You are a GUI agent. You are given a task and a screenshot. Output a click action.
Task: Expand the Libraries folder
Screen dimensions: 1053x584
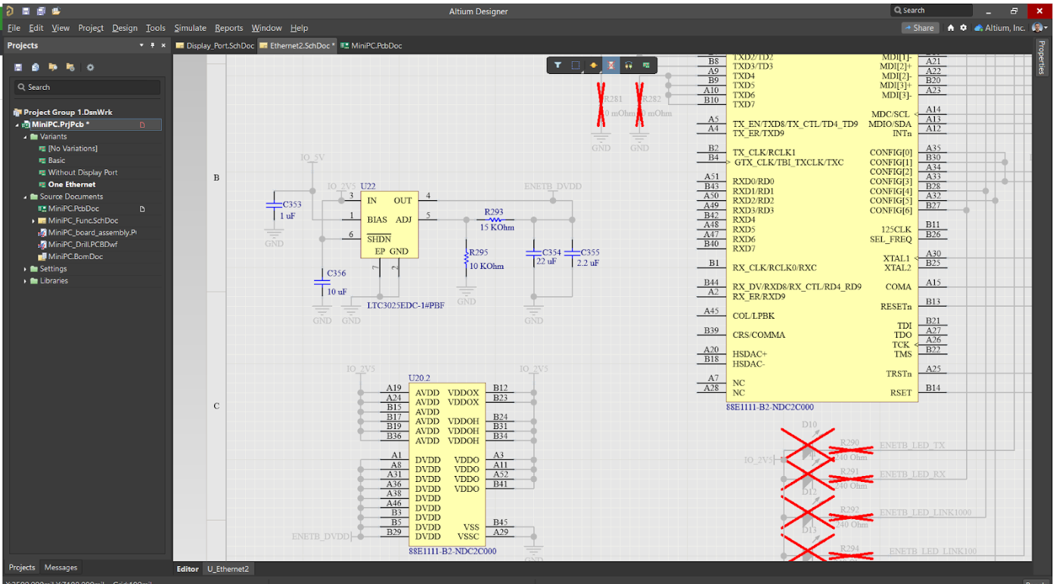[25, 281]
